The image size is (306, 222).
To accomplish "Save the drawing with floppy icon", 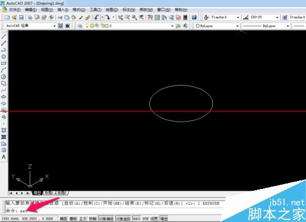I will click(x=21, y=17).
